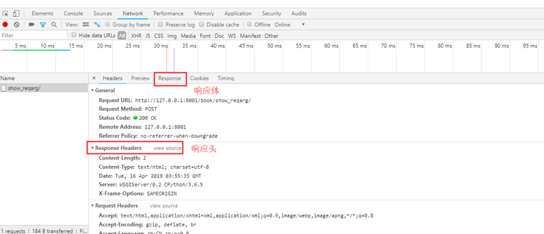The image size is (544, 234).
Task: Stop recording network log
Action: 5,24
